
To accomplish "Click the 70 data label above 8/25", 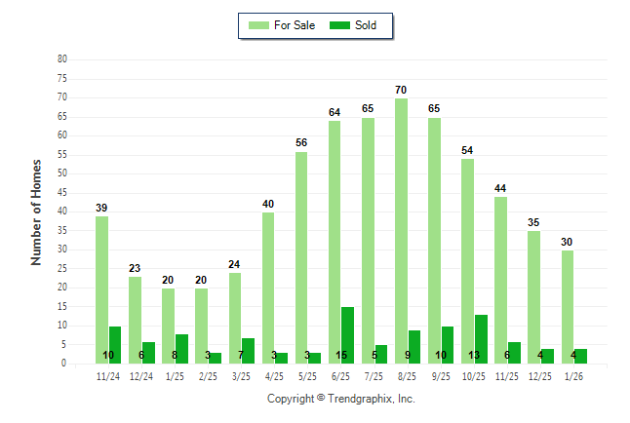I will [401, 91].
